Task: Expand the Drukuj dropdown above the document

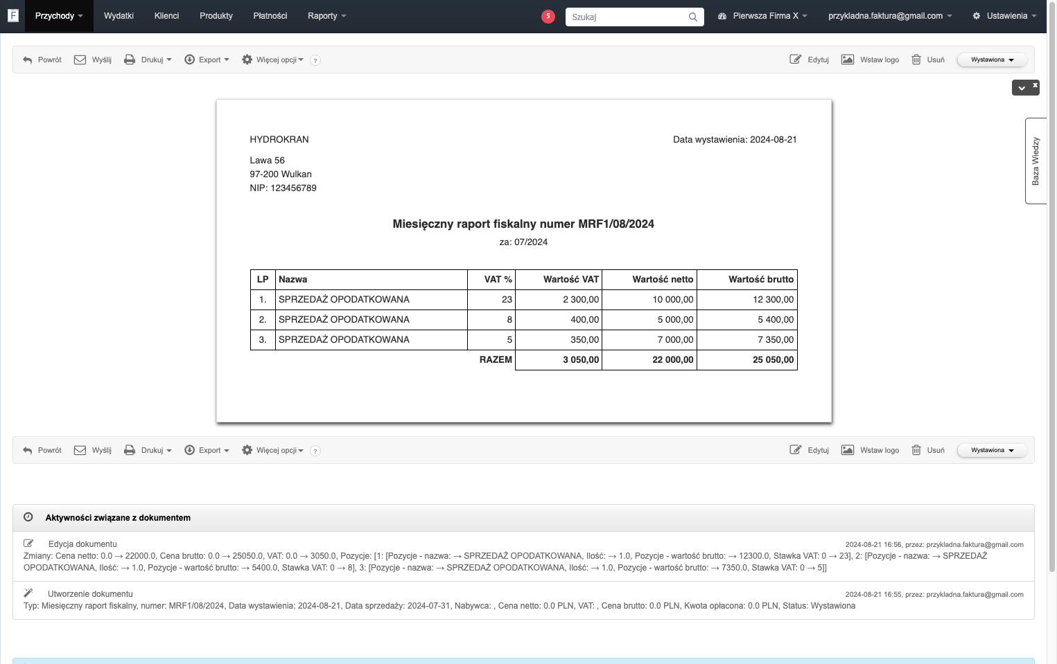Action: click(x=148, y=60)
